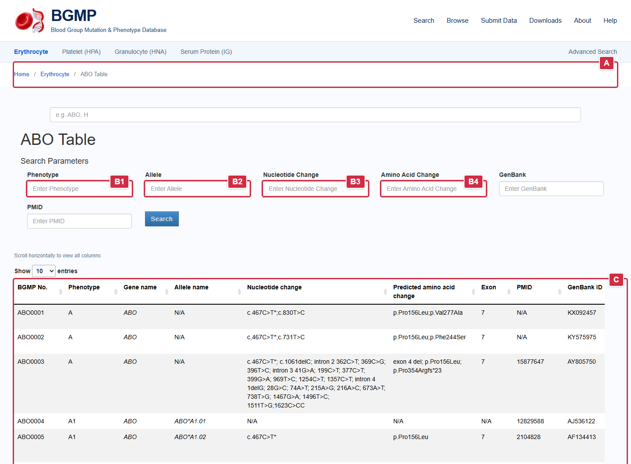The image size is (631, 464).
Task: Click GenBank ID AJ536122
Action: 581,421
